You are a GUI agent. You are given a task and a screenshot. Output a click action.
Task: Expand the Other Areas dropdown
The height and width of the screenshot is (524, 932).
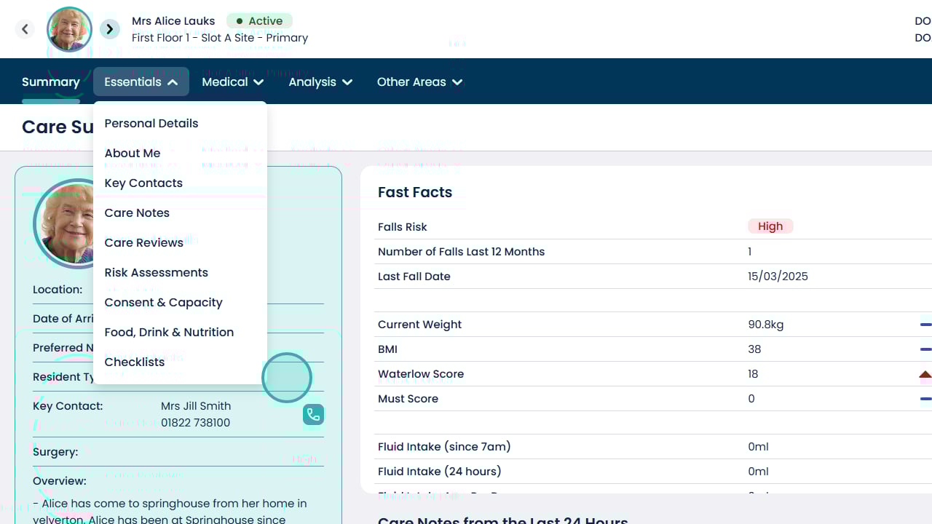point(419,82)
